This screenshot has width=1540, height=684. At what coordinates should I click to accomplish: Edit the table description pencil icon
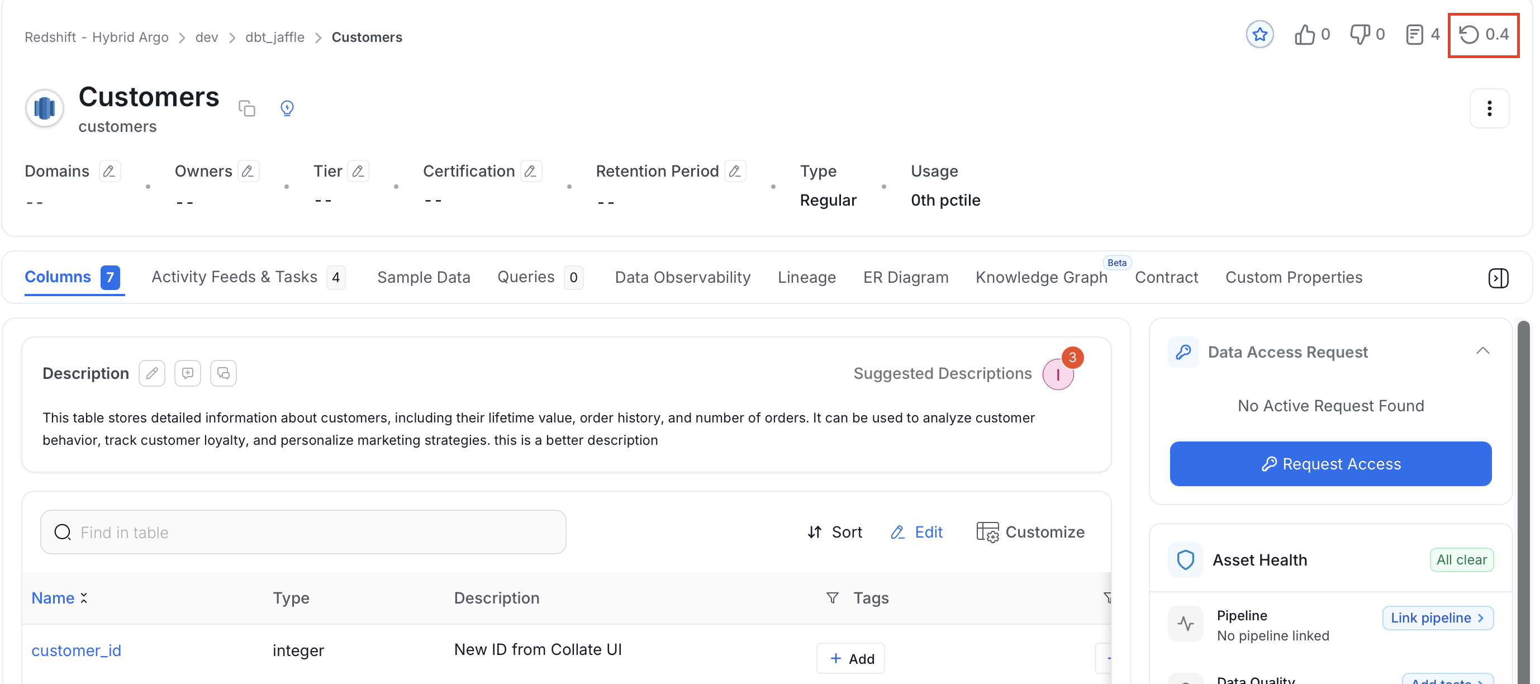coord(152,373)
